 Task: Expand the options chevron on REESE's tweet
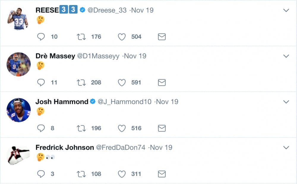(286, 10)
